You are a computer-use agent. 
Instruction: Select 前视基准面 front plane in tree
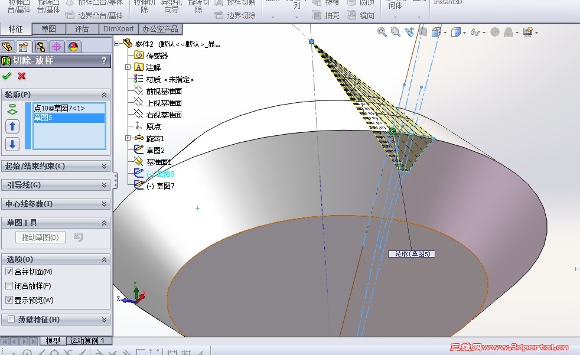(x=164, y=91)
